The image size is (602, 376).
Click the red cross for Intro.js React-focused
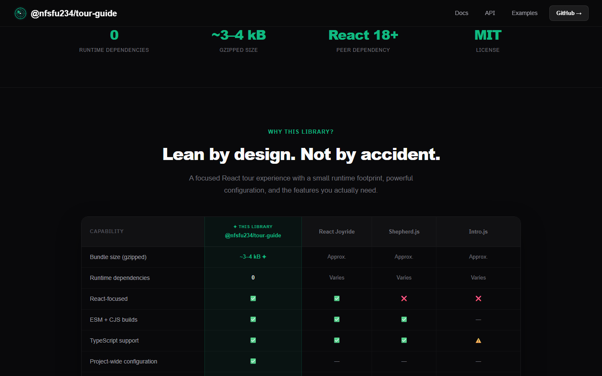pos(478,299)
